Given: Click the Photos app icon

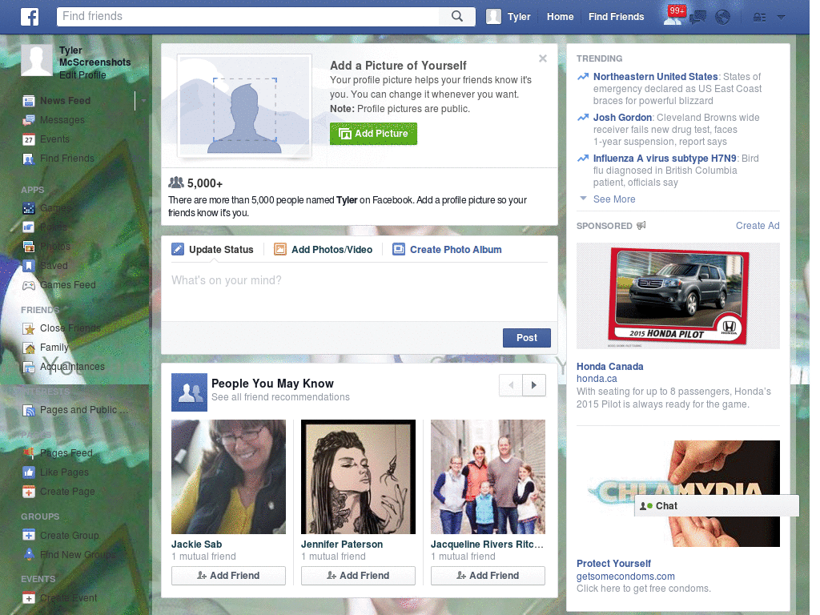Looking at the screenshot, I should point(29,247).
